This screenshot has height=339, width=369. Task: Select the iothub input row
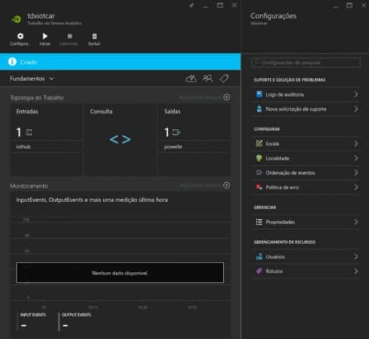click(x=47, y=146)
